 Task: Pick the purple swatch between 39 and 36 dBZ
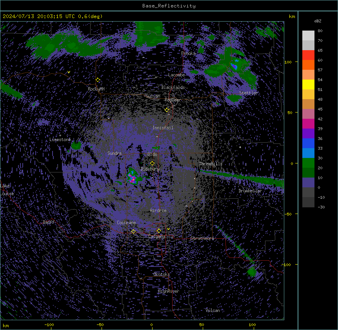pos(308,134)
